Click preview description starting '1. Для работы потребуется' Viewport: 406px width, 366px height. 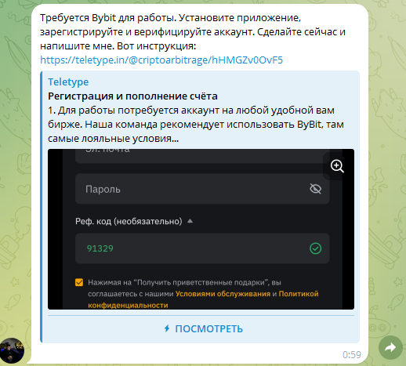[x=196, y=125]
